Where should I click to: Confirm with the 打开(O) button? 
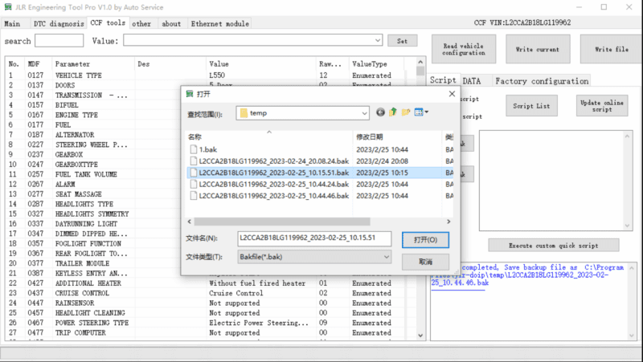point(425,239)
